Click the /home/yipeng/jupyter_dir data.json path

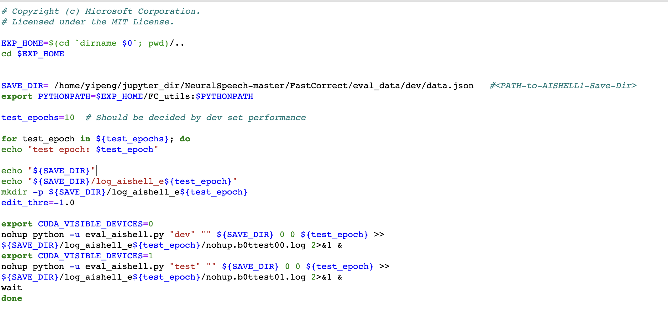click(x=264, y=86)
